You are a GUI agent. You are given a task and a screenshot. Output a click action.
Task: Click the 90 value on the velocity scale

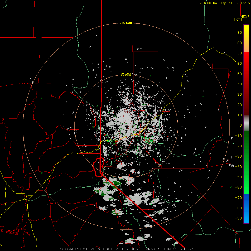240,33
